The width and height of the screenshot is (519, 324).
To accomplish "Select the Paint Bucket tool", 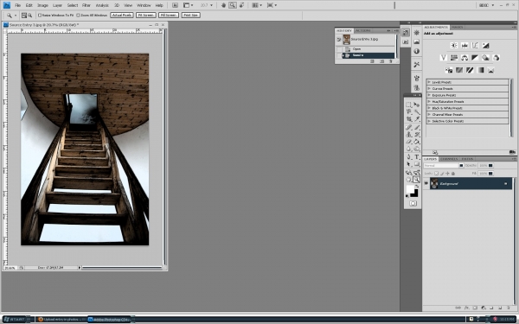I will click(x=417, y=142).
